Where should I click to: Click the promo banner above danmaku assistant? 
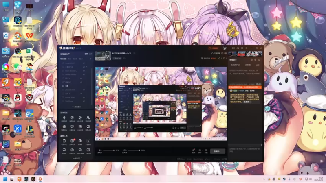(x=245, y=54)
